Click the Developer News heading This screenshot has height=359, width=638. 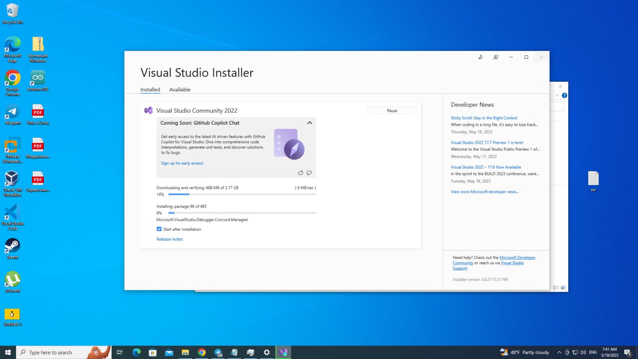tap(472, 105)
